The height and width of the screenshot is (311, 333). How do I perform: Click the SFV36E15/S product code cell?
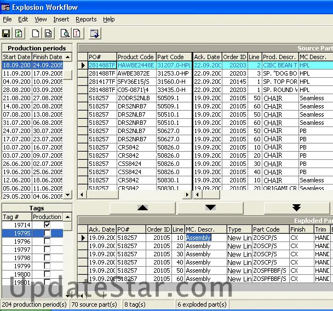[136, 82]
